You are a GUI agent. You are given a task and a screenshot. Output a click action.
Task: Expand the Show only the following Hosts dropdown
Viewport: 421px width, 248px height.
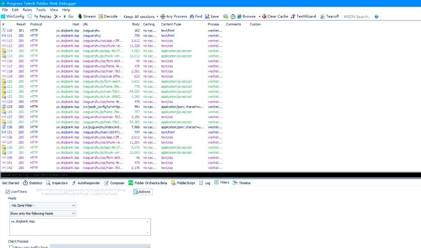43,214
